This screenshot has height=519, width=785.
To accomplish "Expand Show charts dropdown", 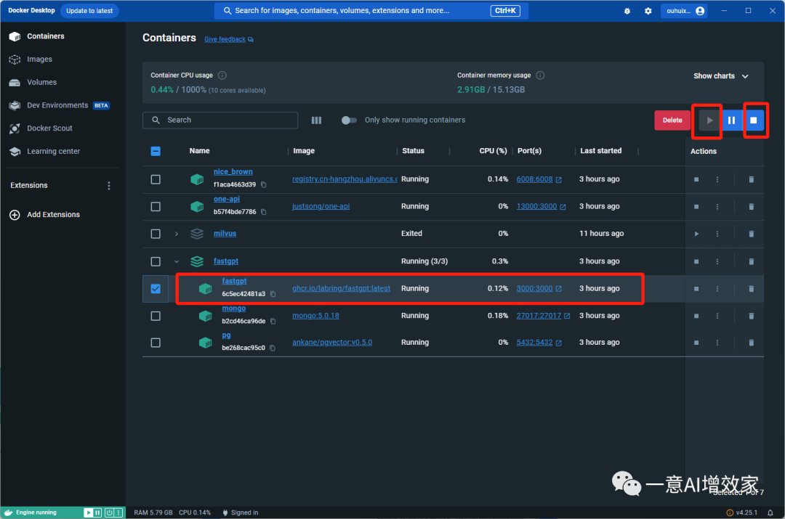I will tap(720, 76).
